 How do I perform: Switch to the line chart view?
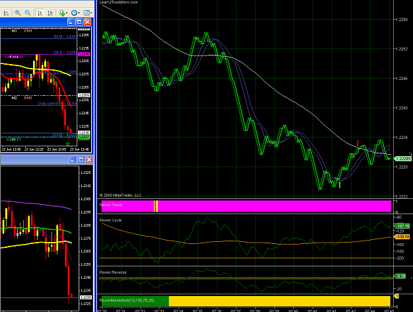pyautogui.click(x=6, y=13)
